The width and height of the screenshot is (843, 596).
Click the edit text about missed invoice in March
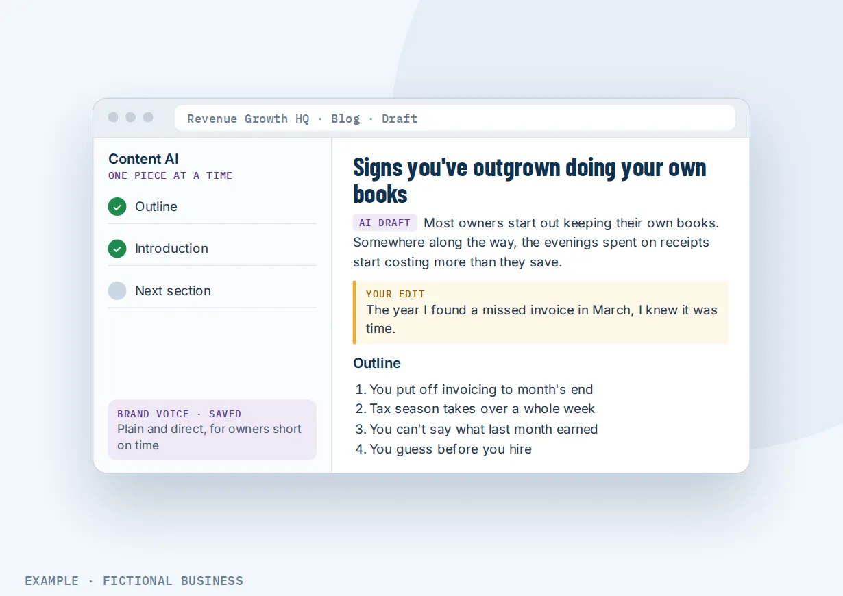[541, 319]
